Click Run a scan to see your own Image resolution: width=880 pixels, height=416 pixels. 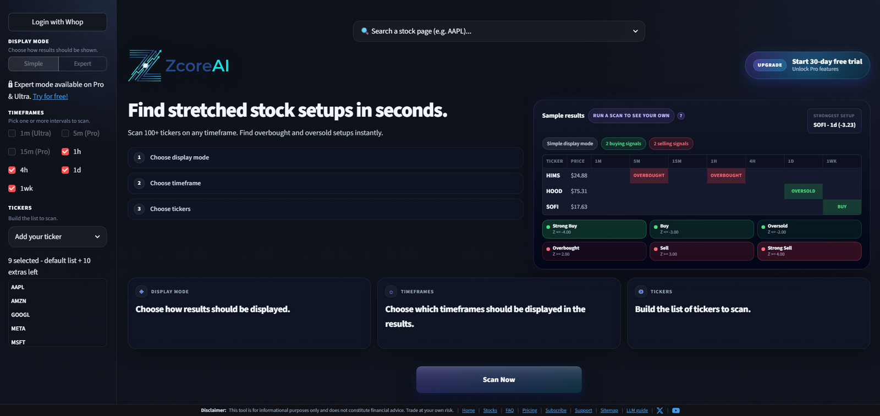pyautogui.click(x=631, y=116)
